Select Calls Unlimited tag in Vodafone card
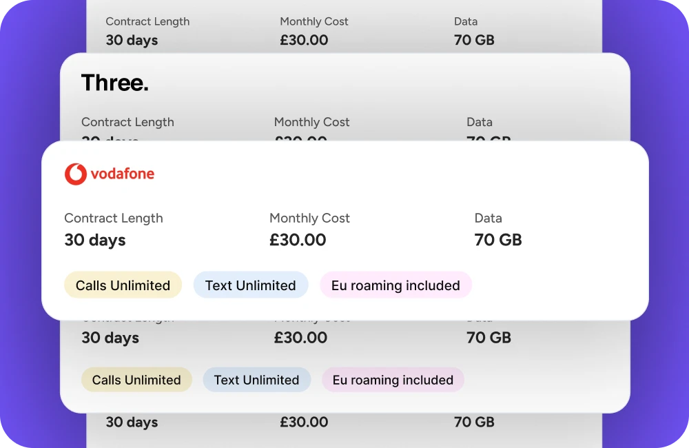 (123, 285)
